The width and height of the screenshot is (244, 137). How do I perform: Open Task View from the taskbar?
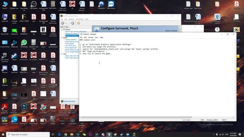(x=53, y=134)
